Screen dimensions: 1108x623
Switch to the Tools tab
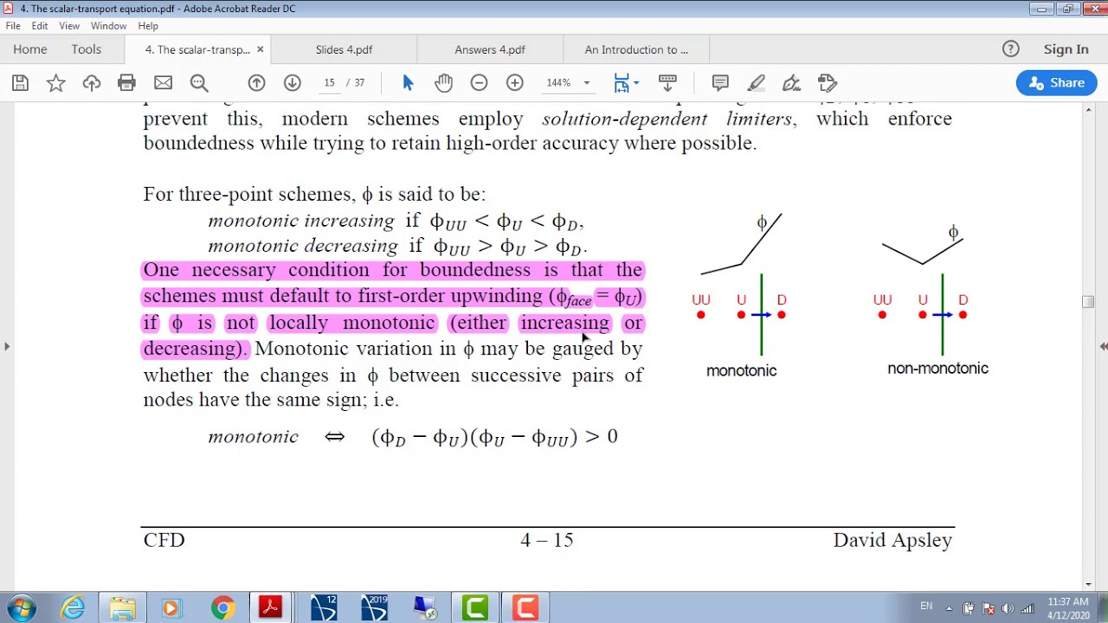click(87, 49)
